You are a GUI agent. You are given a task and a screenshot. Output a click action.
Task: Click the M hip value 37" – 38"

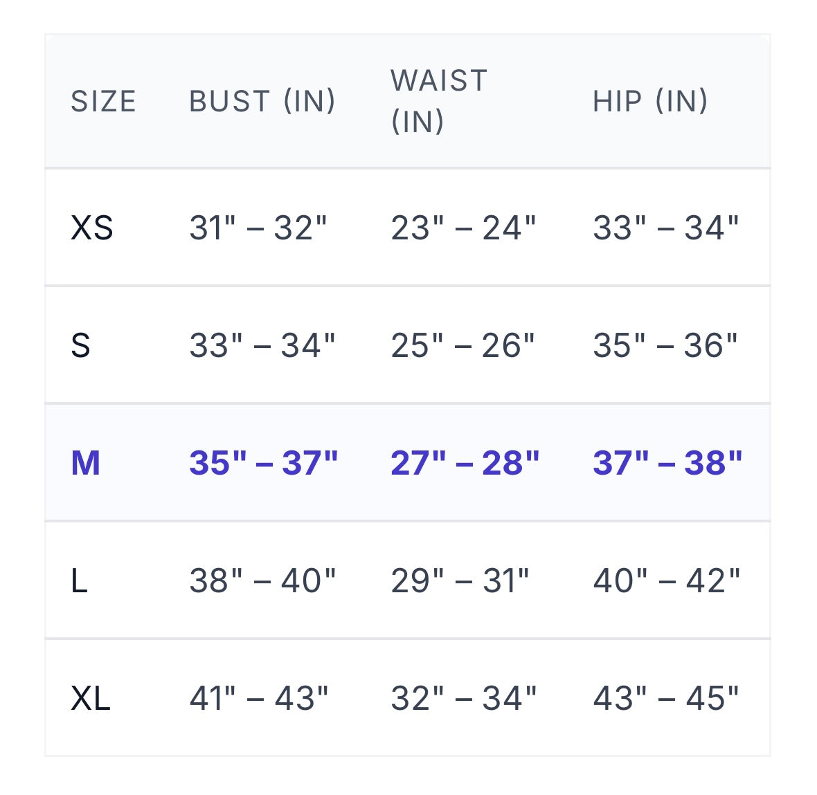click(667, 463)
